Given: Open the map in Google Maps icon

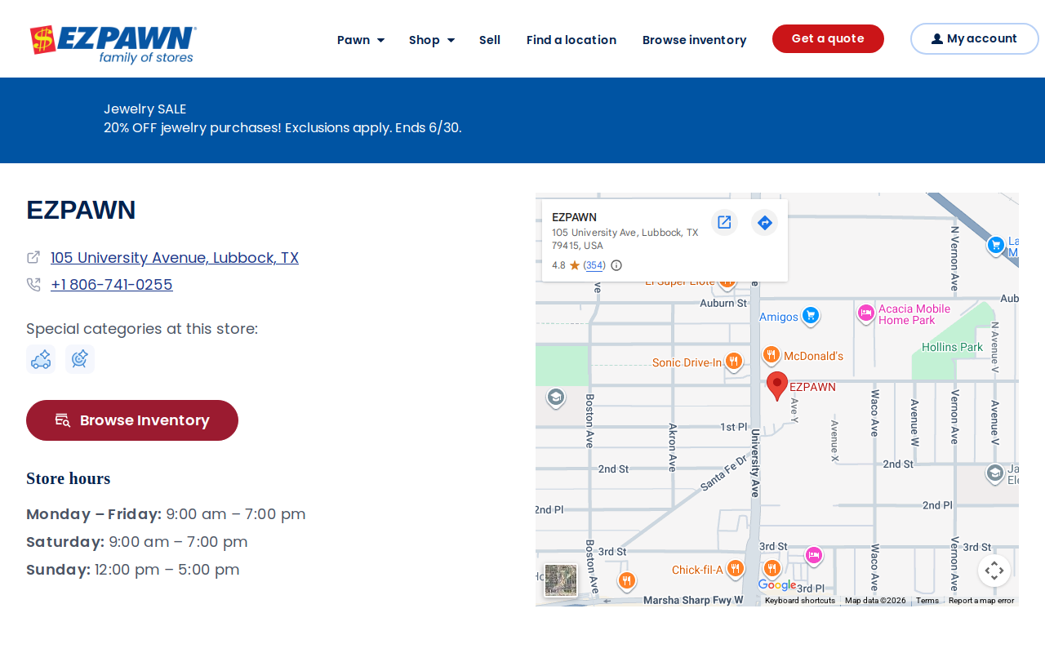Looking at the screenshot, I should (x=724, y=222).
